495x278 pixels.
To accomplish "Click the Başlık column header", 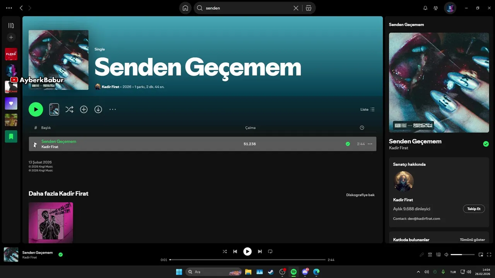I will [x=46, y=128].
